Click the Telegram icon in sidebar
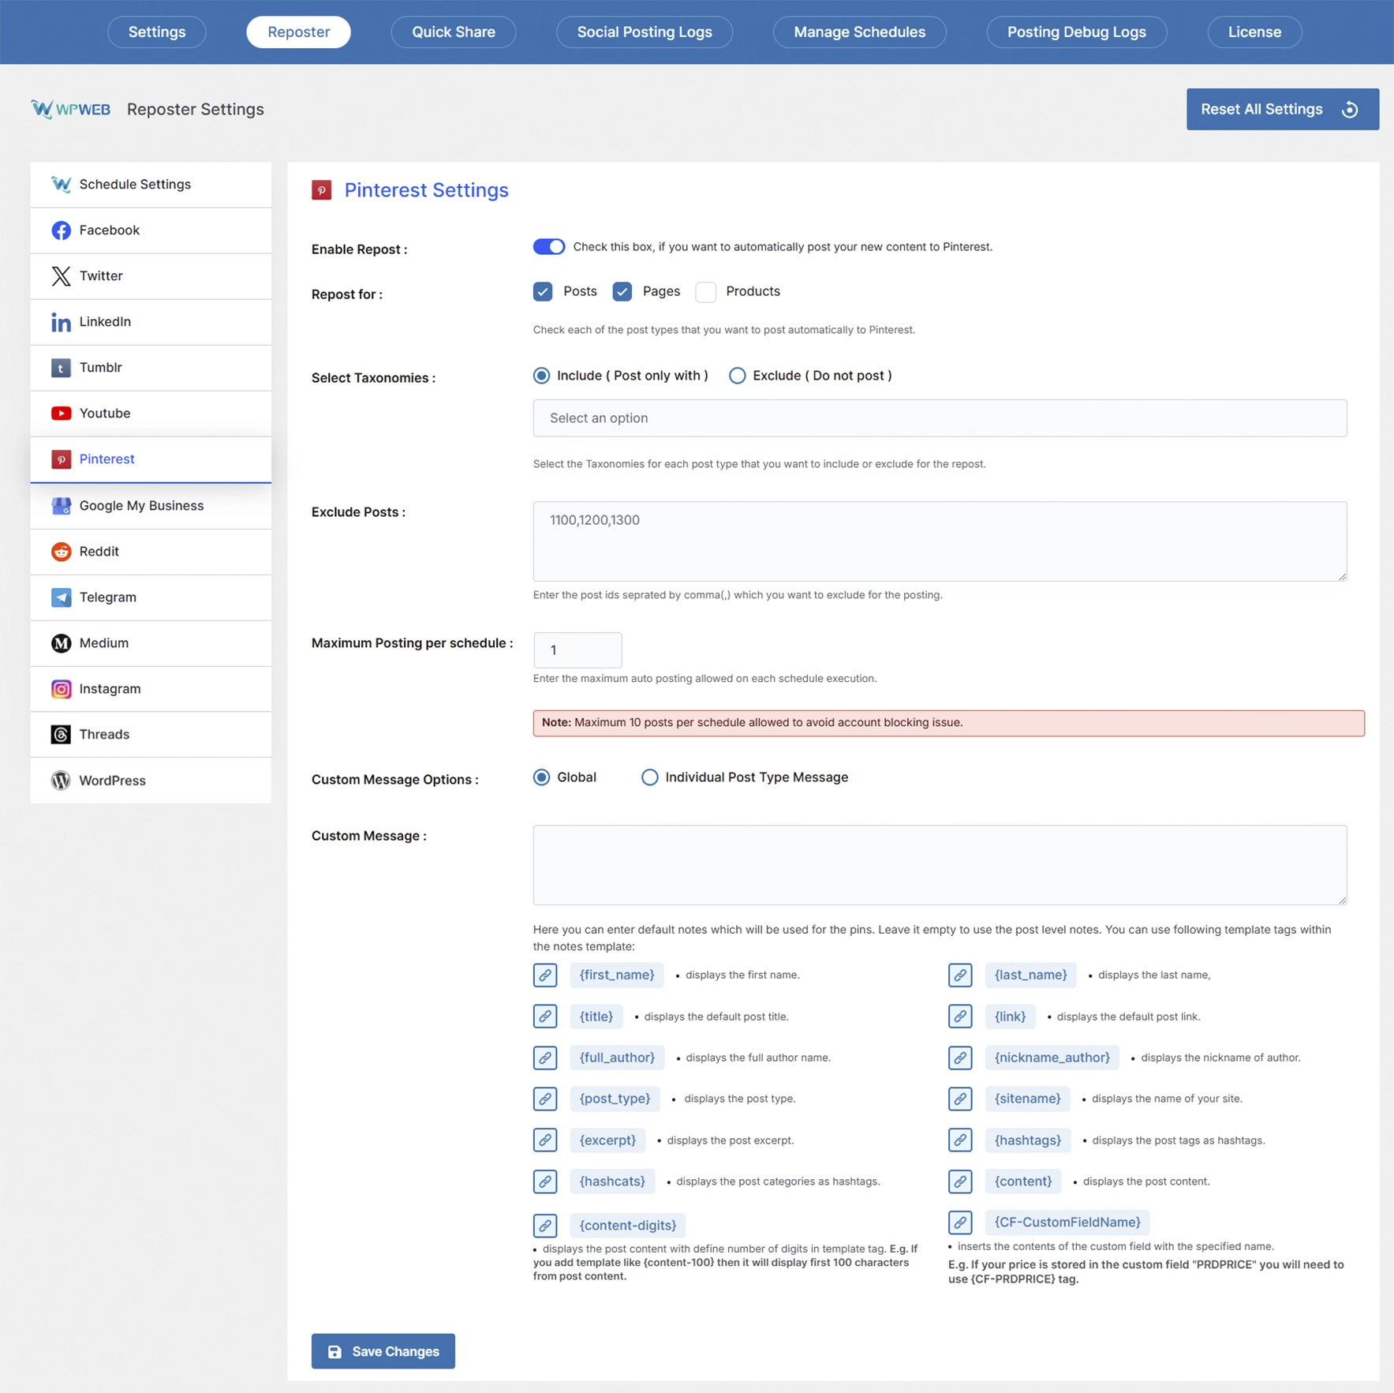 pyautogui.click(x=61, y=597)
